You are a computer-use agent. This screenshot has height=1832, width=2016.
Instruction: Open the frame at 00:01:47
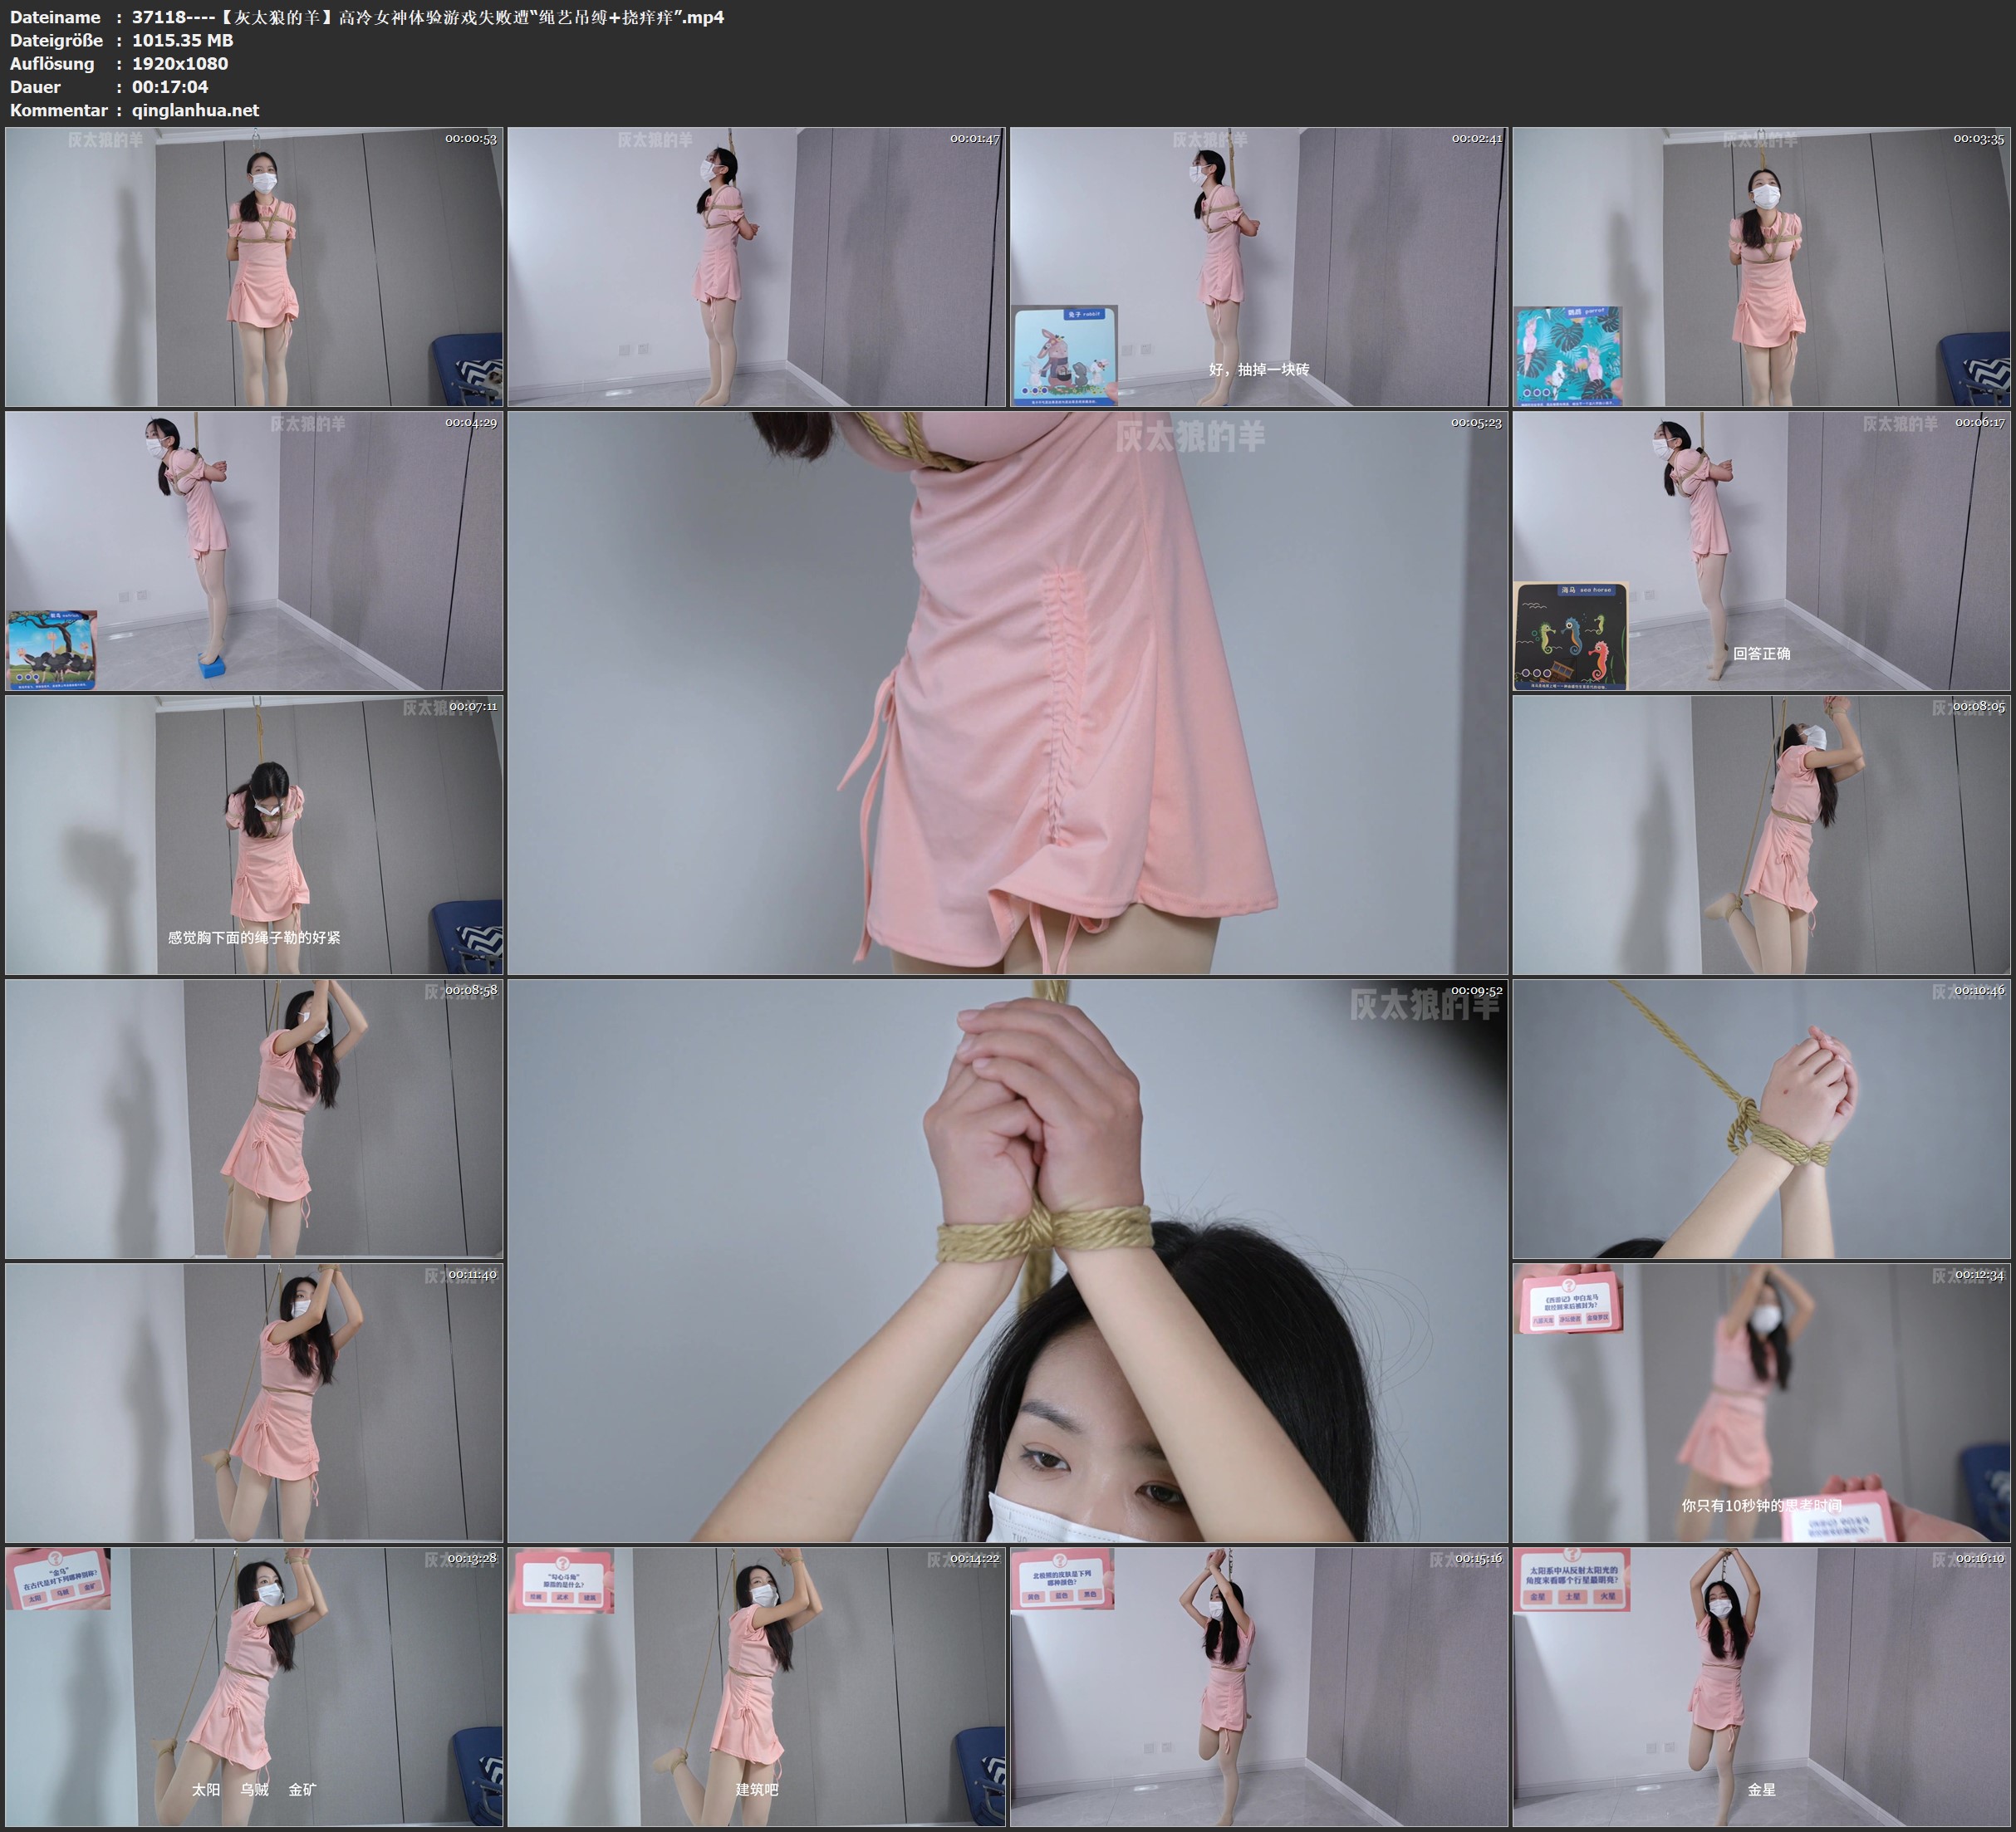coord(756,266)
